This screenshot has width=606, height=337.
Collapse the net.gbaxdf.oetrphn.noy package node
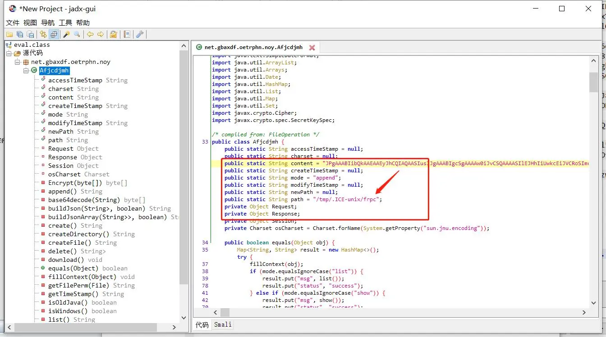click(x=18, y=62)
